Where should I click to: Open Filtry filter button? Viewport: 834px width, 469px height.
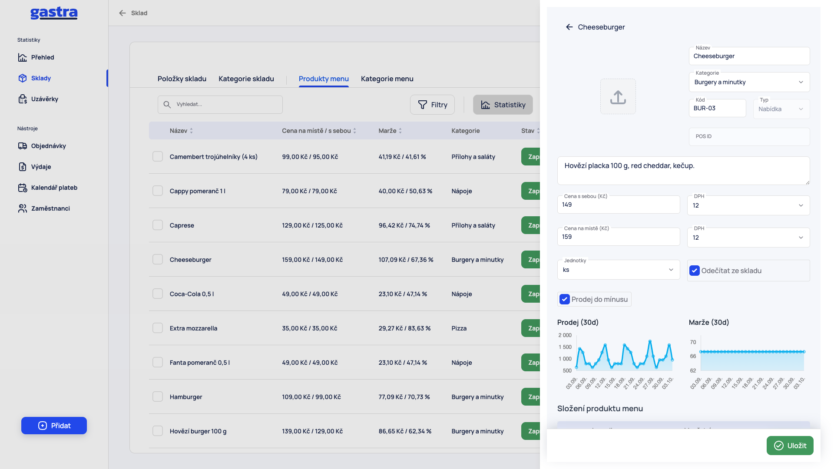click(x=432, y=105)
